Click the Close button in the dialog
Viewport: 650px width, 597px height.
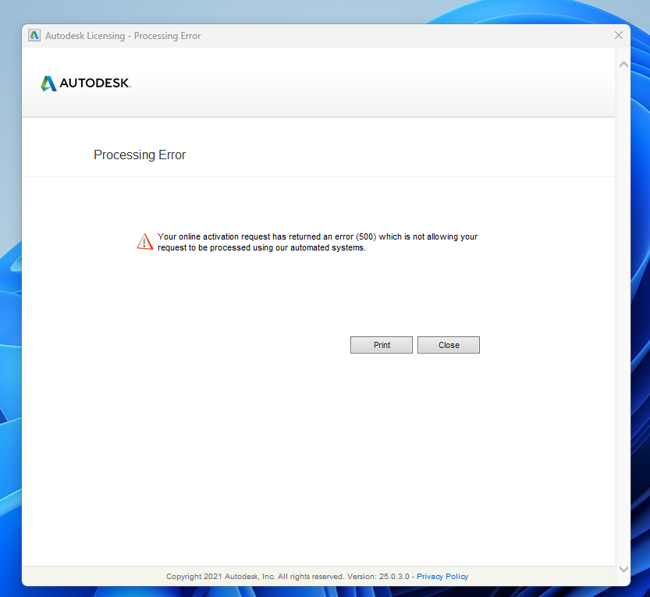click(449, 345)
